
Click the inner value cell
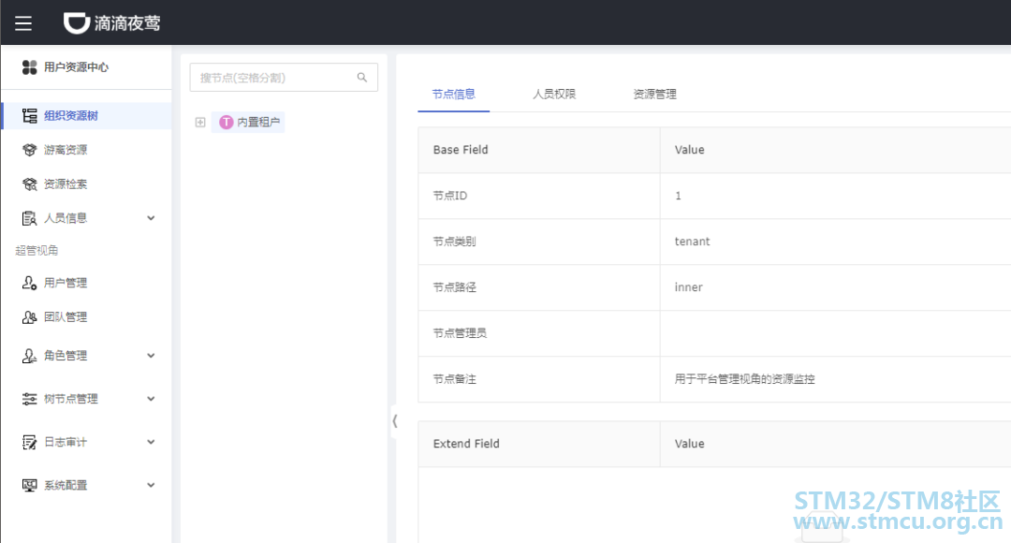[836, 287]
